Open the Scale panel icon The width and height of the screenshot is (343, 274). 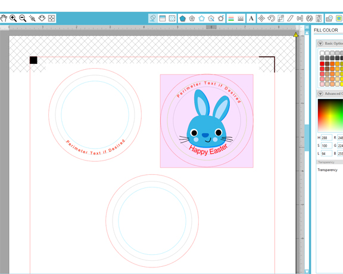280,19
